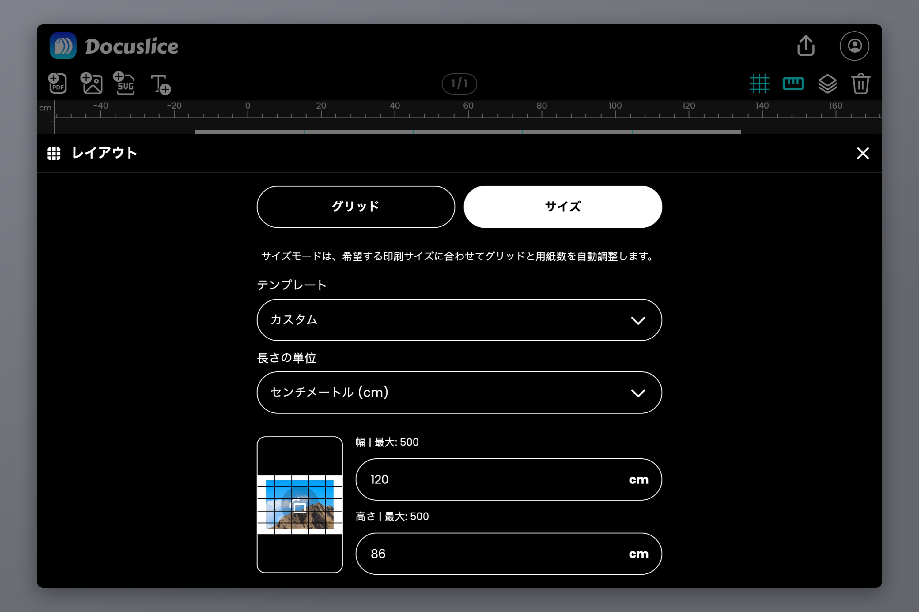Open the user account profile icon

pos(854,46)
